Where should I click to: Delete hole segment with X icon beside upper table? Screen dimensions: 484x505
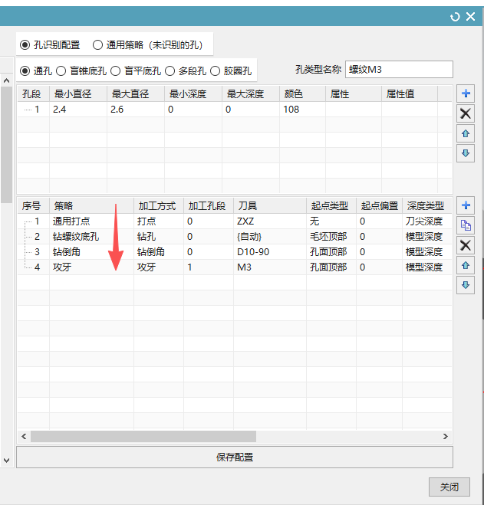(466, 113)
